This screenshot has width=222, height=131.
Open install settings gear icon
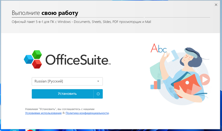click(98, 94)
